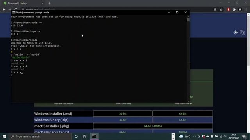The image size is (250, 140).
Task: Open the language translate icon on nodejs.org
Action: pyautogui.click(x=242, y=32)
